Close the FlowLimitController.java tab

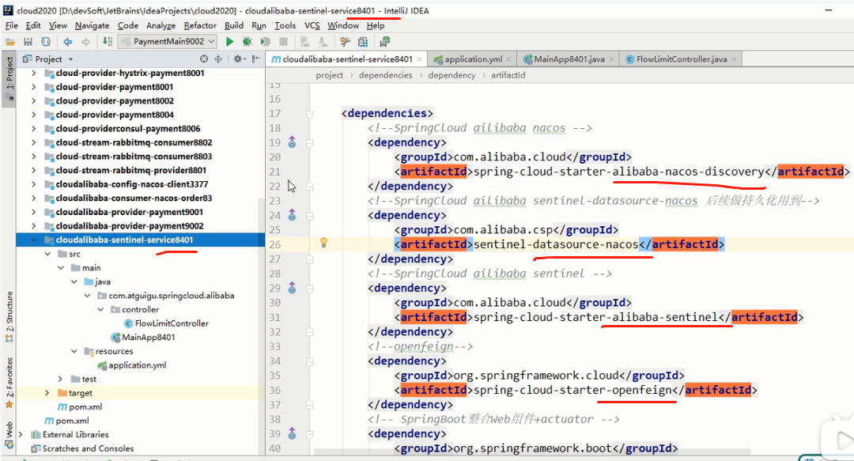734,59
